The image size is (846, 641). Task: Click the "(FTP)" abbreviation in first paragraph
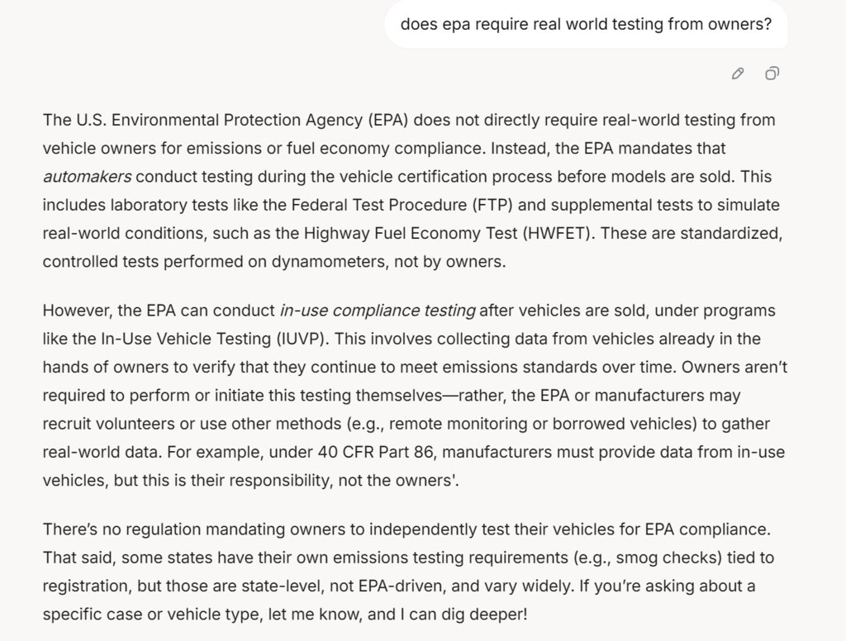pos(492,205)
